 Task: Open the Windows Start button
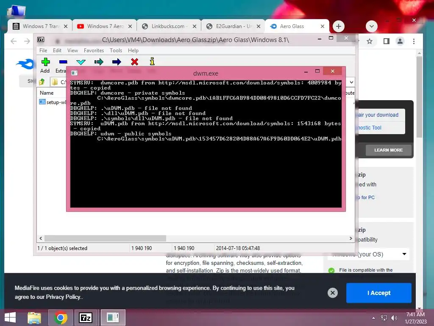coord(10,318)
